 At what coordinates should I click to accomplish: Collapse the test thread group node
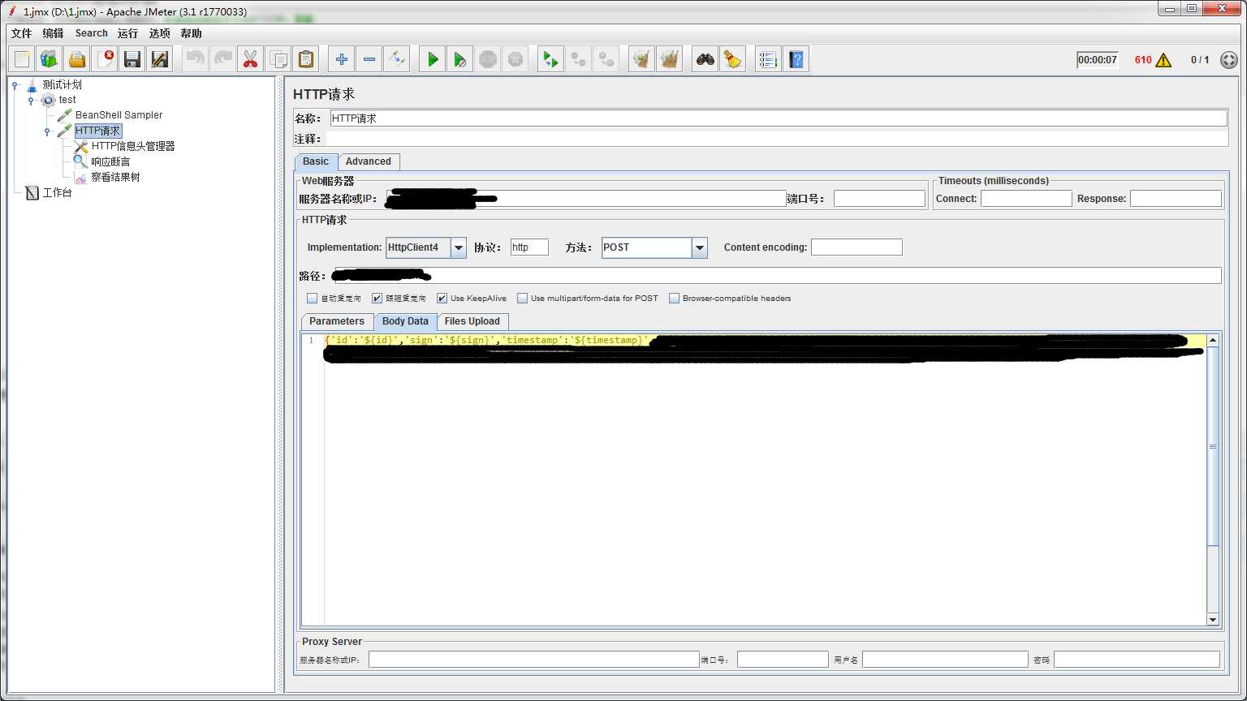click(31, 101)
